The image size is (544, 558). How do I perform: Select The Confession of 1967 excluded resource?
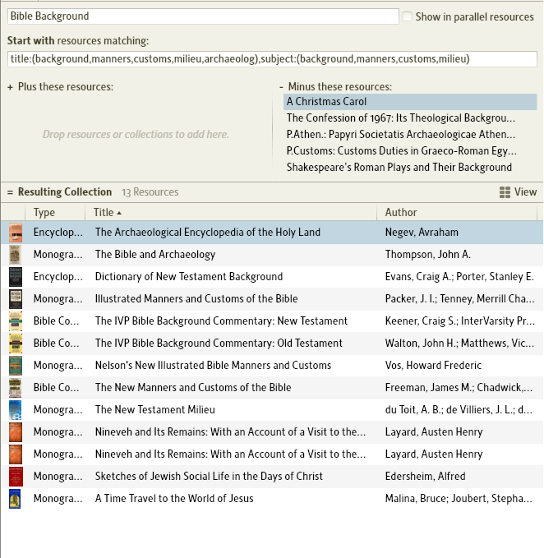click(x=401, y=118)
